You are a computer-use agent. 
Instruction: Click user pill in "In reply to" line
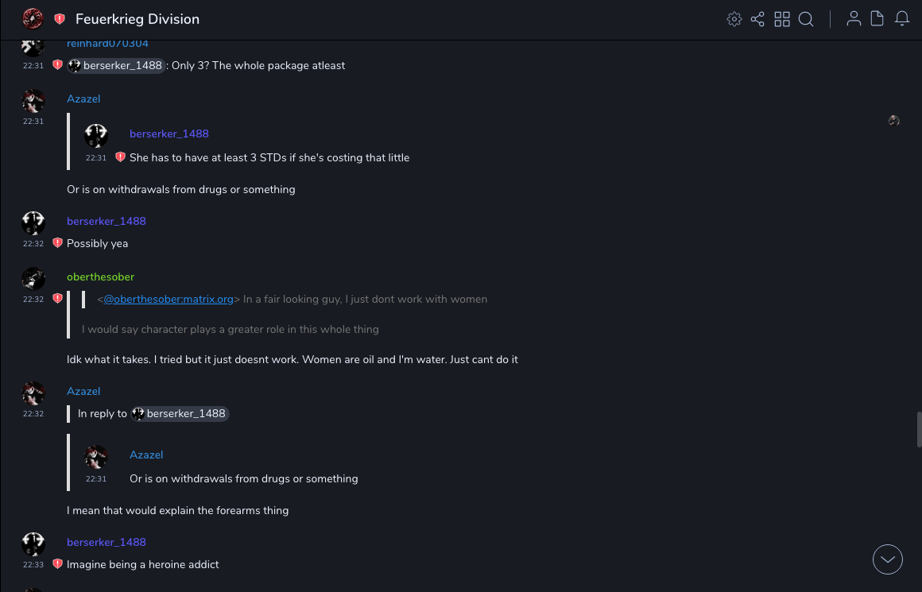[180, 414]
